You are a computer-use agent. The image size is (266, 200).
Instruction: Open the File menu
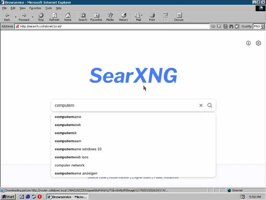(x=4, y=8)
